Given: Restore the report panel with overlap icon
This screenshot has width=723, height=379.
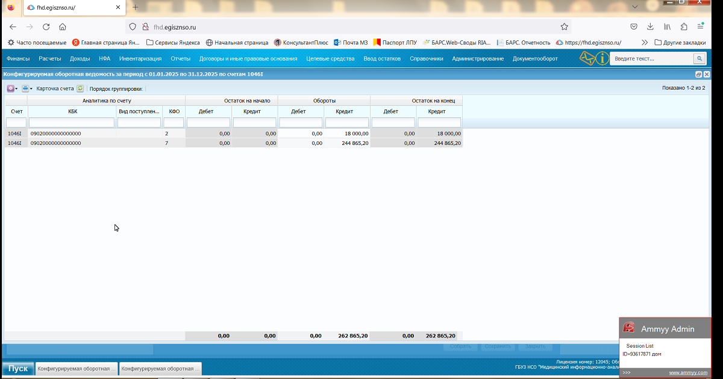Looking at the screenshot, I should coord(699,74).
